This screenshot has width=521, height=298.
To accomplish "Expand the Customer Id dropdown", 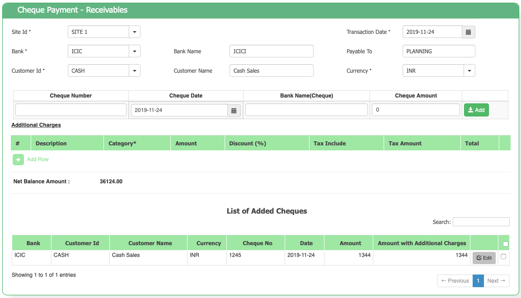I will pos(135,71).
